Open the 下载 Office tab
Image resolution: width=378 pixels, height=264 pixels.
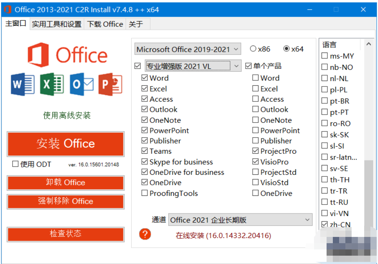point(105,24)
